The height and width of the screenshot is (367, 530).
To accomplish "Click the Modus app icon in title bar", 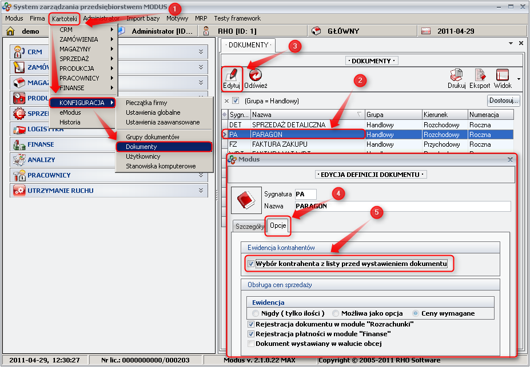I will coord(6,7).
